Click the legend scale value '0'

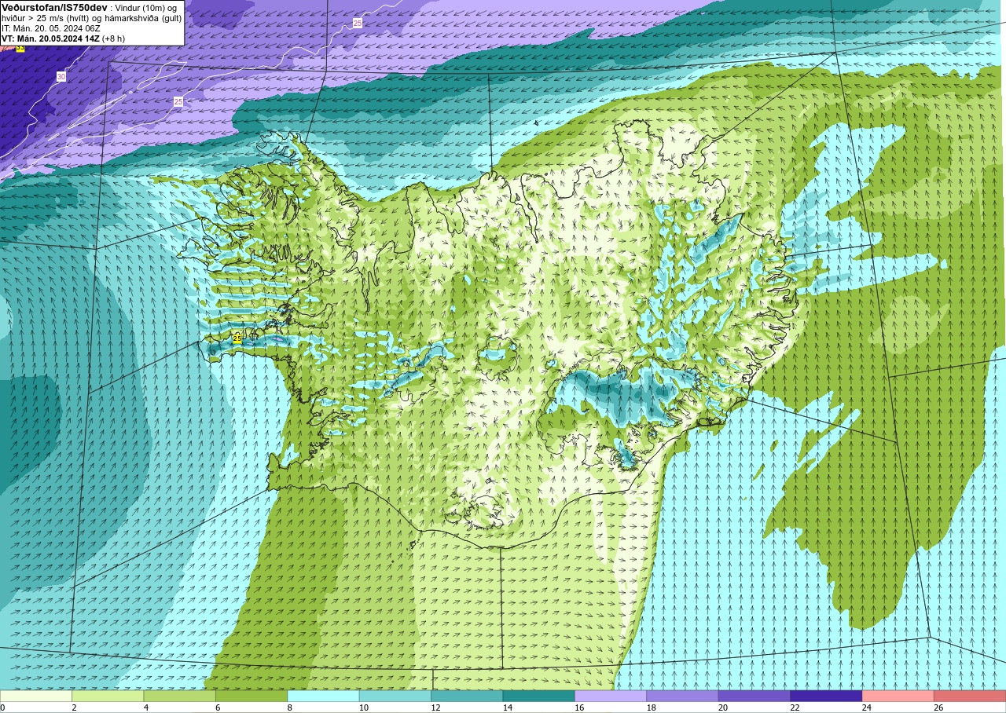(2, 708)
